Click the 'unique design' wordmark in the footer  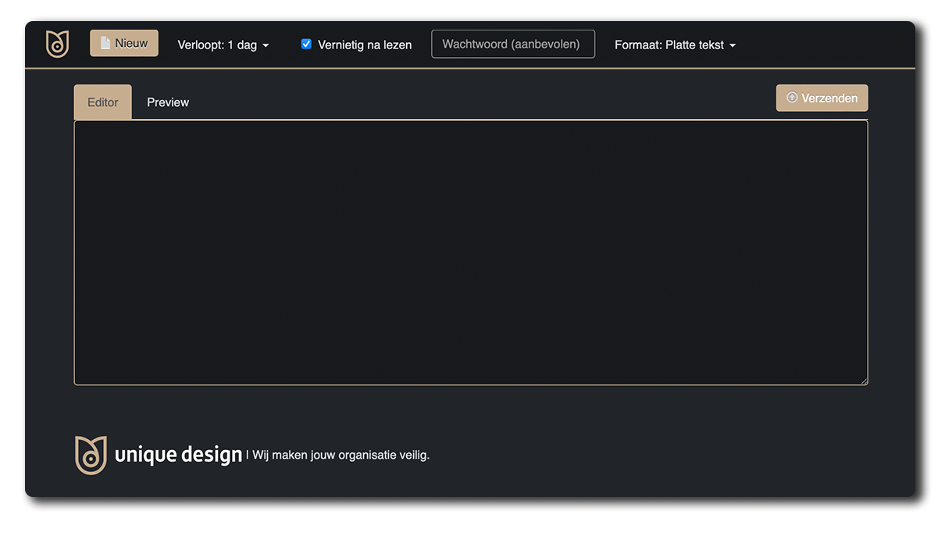click(178, 455)
